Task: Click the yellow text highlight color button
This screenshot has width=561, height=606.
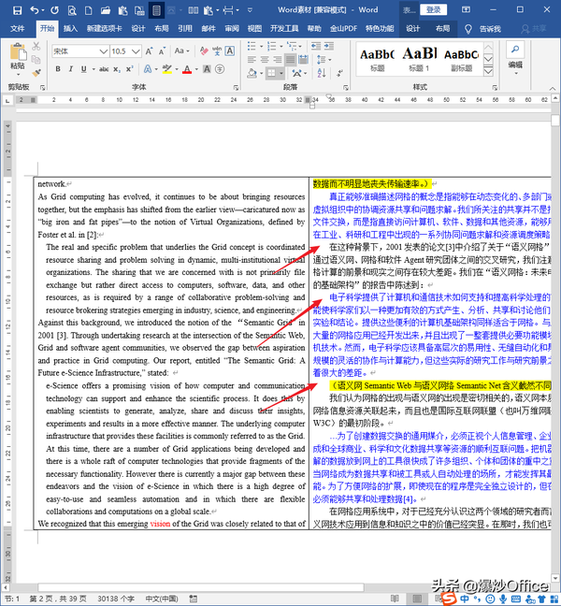Action: click(167, 69)
